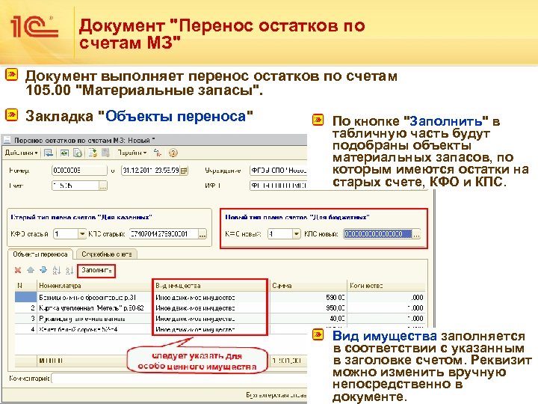
Task: Click the Итого totals row label
Action: click(x=51, y=361)
